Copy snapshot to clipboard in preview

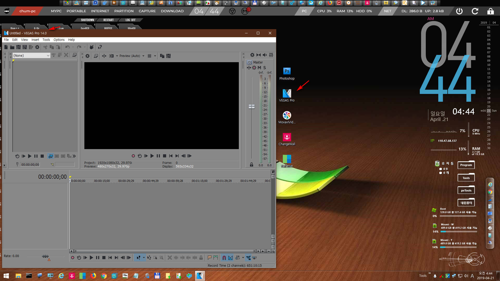click(162, 56)
